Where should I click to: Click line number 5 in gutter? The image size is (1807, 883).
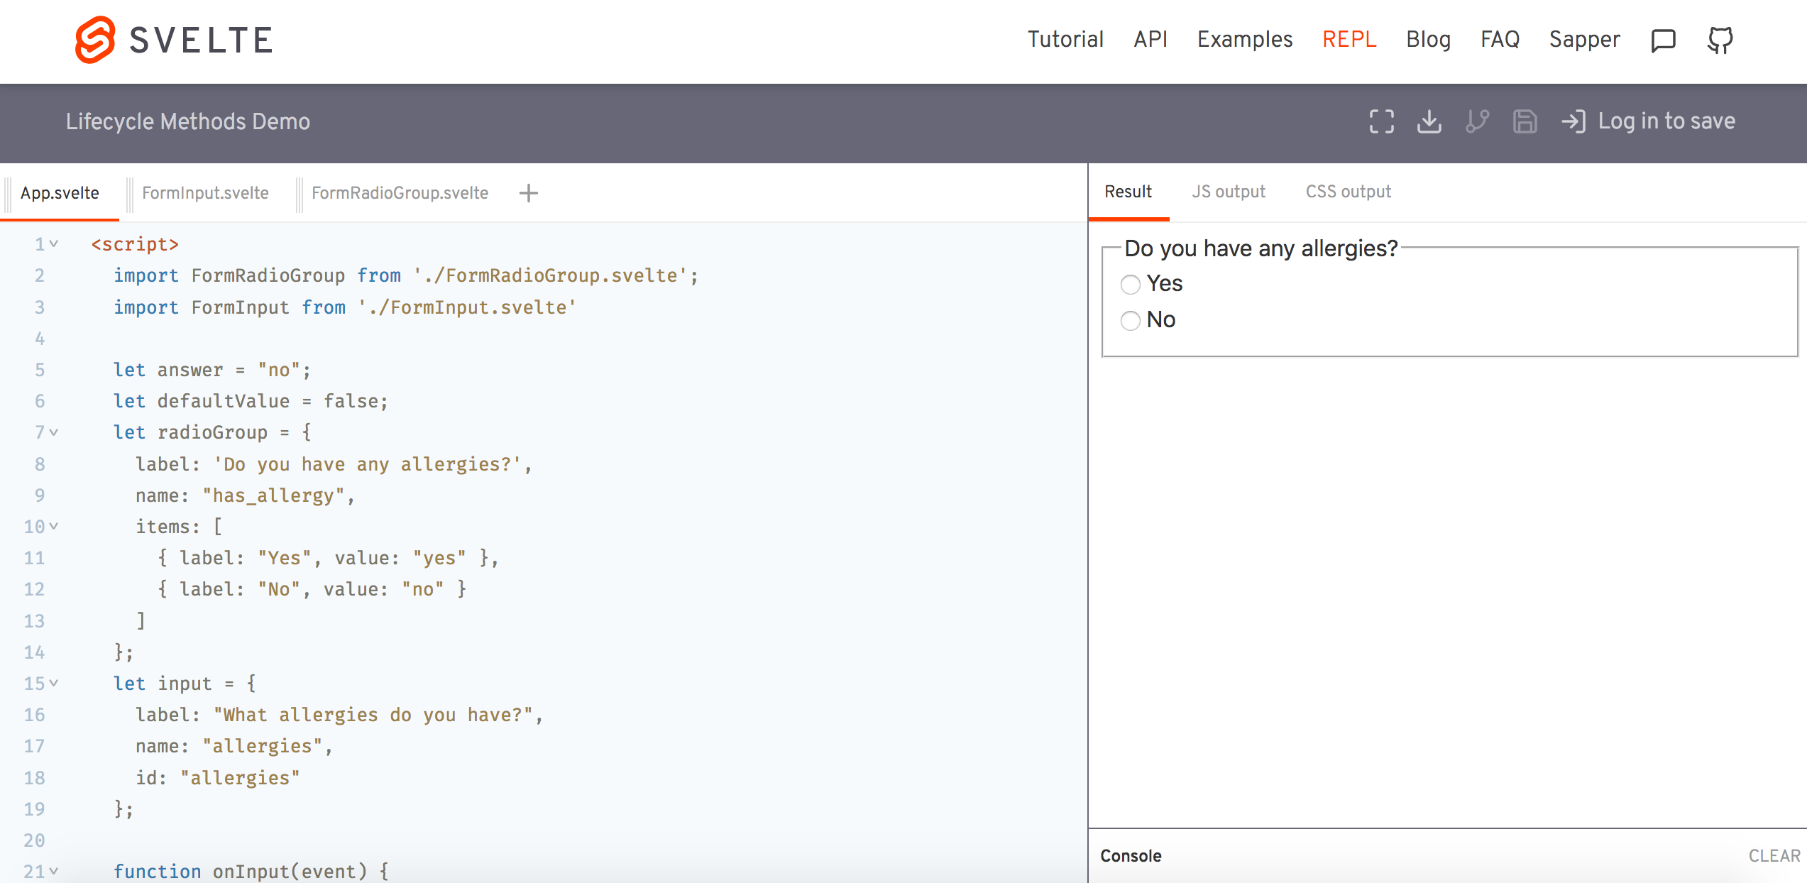(40, 370)
